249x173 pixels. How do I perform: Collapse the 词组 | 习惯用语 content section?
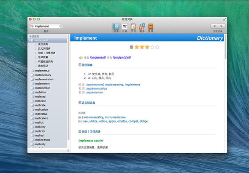click(80, 131)
